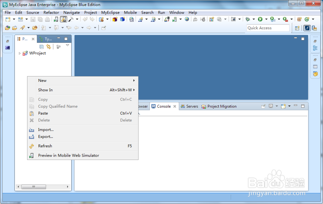The image size is (323, 204).
Task: Open the Debug dropdown arrow
Action: click(x=254, y=19)
